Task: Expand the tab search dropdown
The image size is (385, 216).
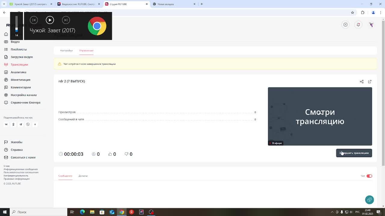Action: click(x=4, y=4)
